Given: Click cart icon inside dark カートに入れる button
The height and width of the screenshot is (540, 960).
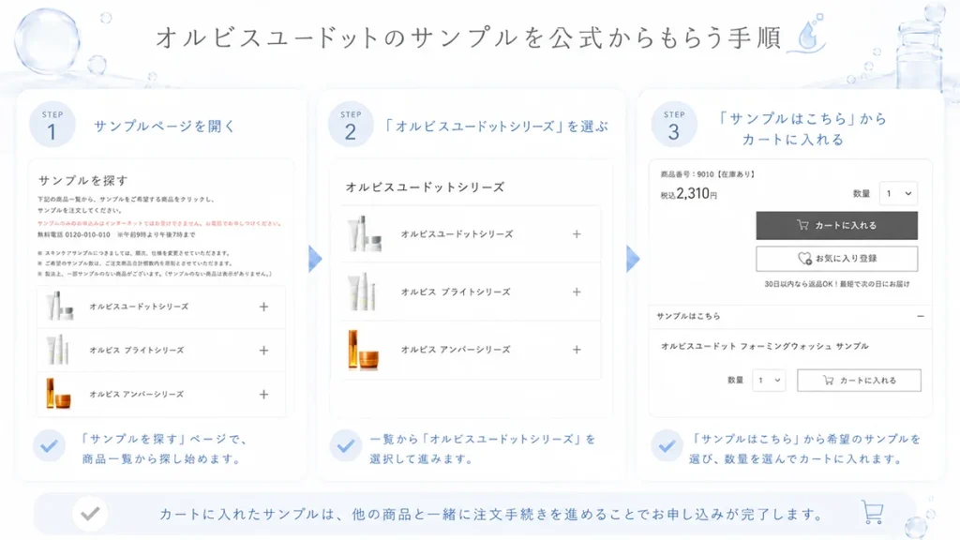Looking at the screenshot, I should (802, 225).
